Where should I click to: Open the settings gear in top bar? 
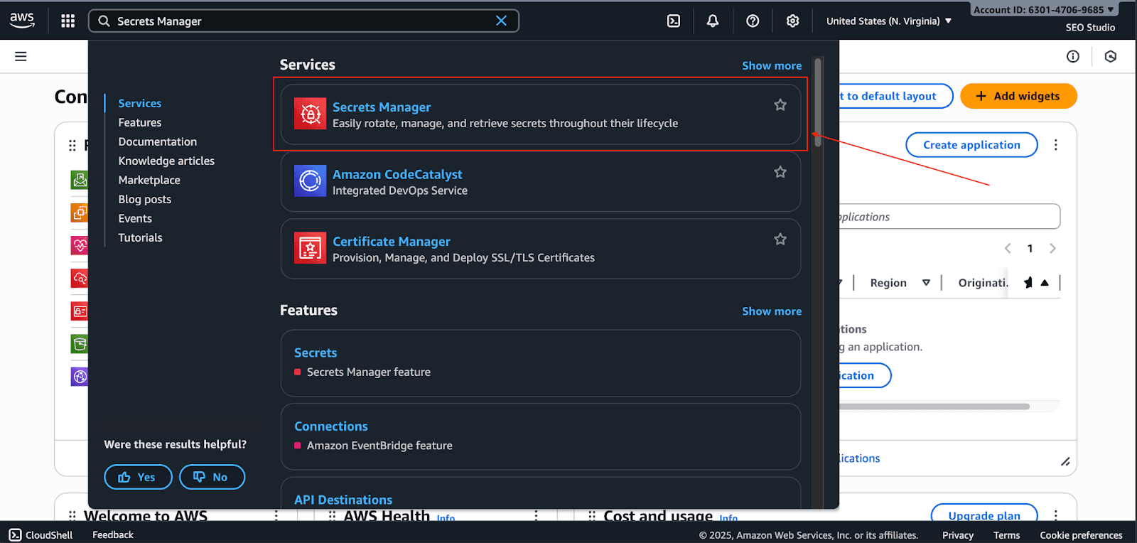pyautogui.click(x=792, y=21)
